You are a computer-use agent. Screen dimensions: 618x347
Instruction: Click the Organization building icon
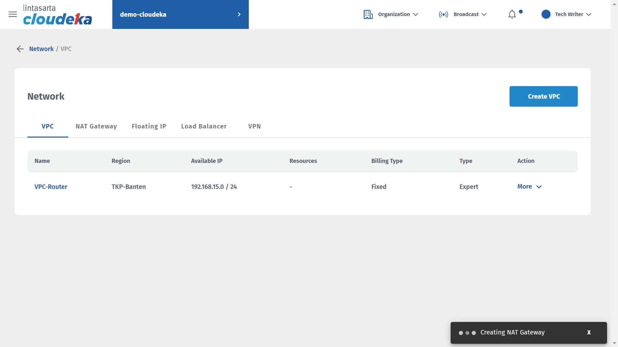(x=368, y=14)
